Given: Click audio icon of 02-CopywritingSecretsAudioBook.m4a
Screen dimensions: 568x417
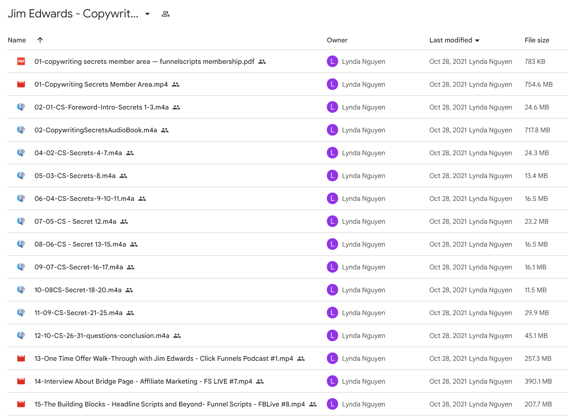Looking at the screenshot, I should [x=21, y=130].
